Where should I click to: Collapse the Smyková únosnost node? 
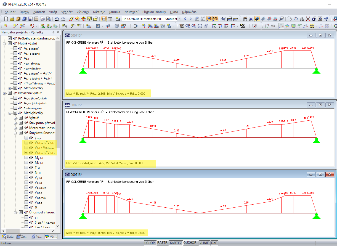15,133
